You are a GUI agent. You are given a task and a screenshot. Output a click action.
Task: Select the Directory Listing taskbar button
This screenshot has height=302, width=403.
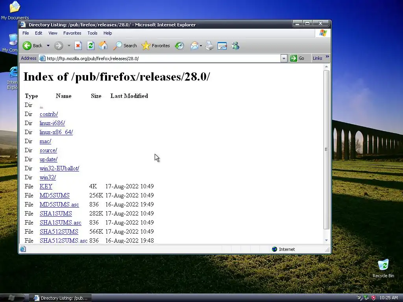(60, 298)
